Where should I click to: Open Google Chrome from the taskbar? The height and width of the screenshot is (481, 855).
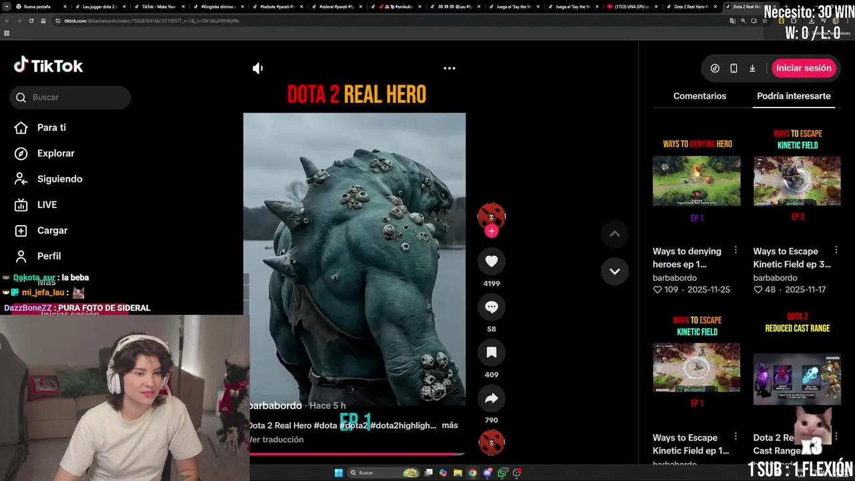click(472, 473)
